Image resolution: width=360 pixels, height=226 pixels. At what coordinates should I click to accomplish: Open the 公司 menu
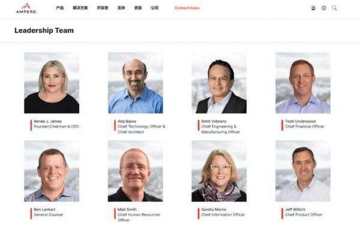[155, 8]
